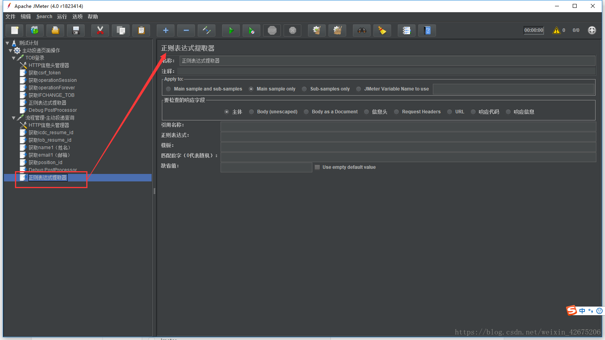Click the Stop test icon

[x=272, y=30]
